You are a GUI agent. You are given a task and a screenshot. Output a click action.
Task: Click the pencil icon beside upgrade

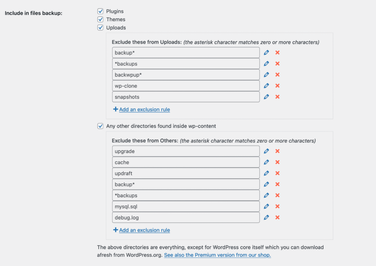click(267, 151)
